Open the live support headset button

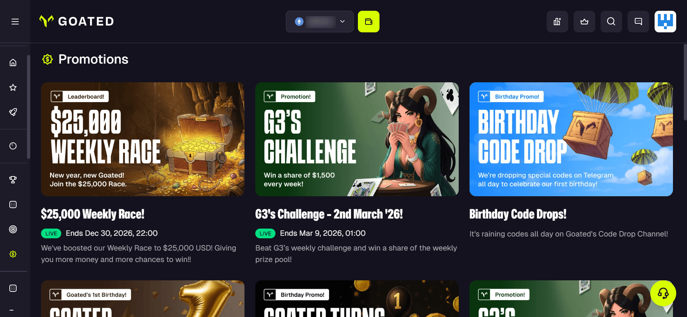663,293
